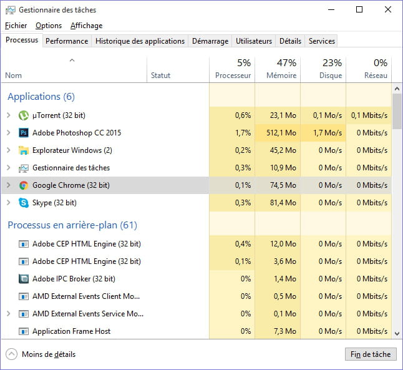403x370 pixels.
Task: Click the Gestionnaire des tâches row icon
Action: [x=24, y=168]
